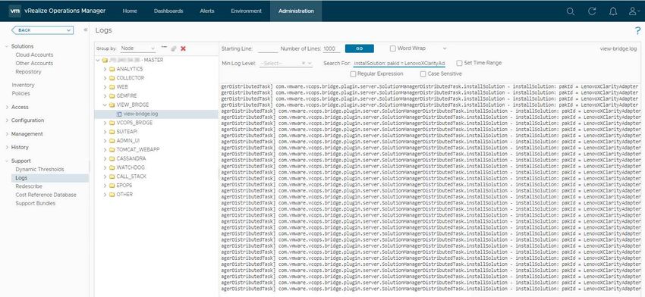Viewport: 645px width, 297px height.
Task: Expand the Access sidebar section
Action: coord(7,108)
